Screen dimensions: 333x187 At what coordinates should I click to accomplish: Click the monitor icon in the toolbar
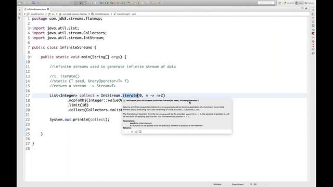33,3
